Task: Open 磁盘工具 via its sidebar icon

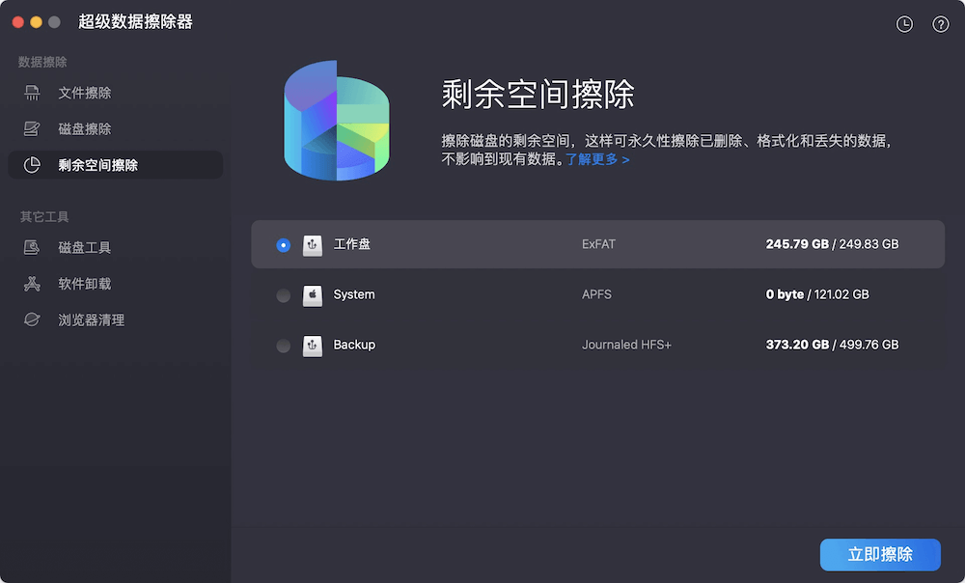Action: click(x=32, y=247)
